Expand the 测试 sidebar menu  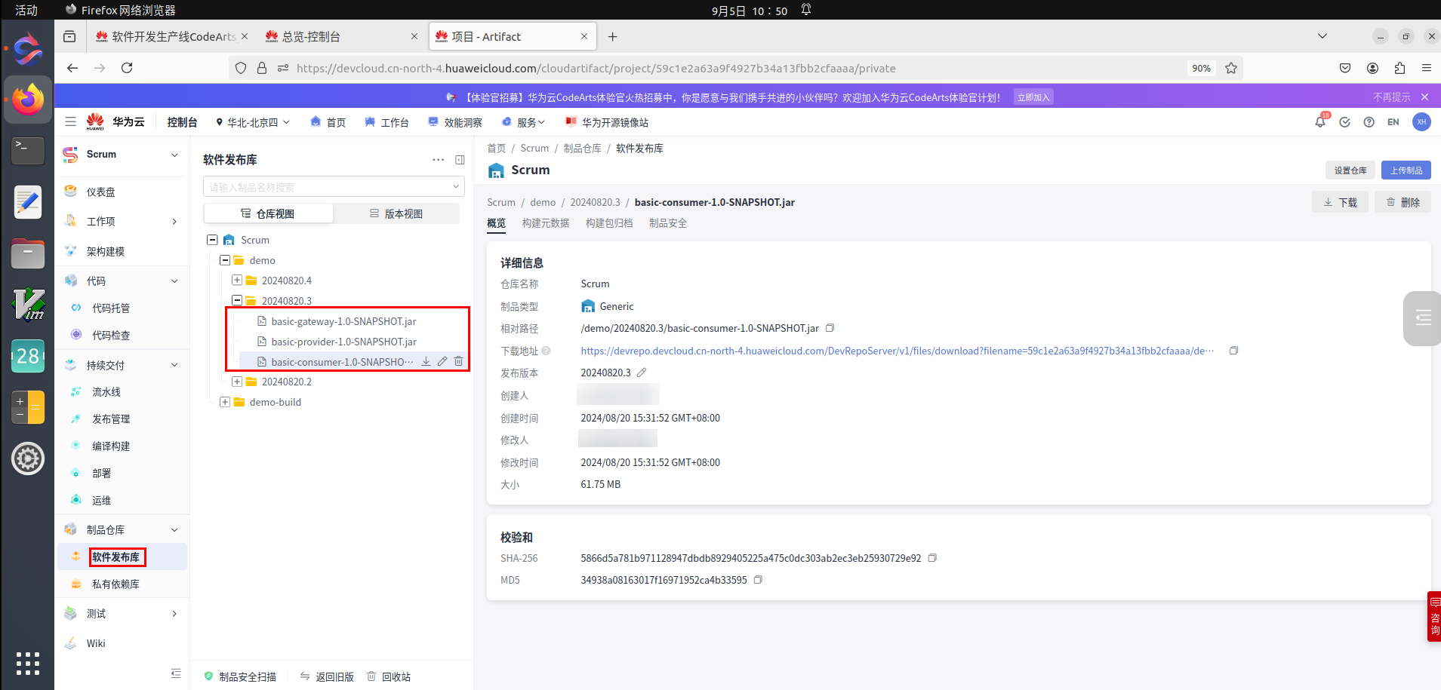[174, 614]
